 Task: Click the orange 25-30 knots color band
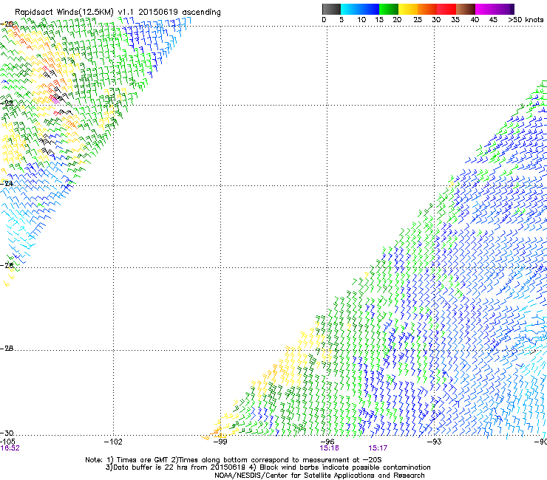click(427, 9)
